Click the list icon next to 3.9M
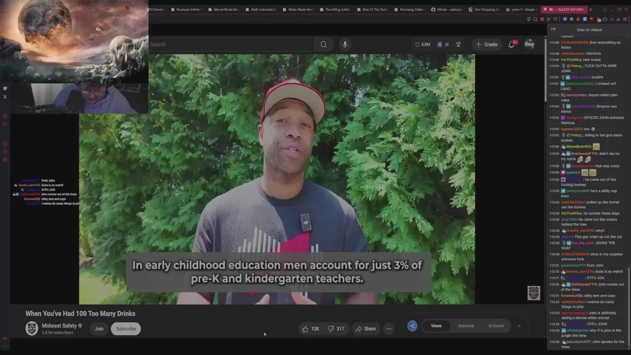 [447, 44]
